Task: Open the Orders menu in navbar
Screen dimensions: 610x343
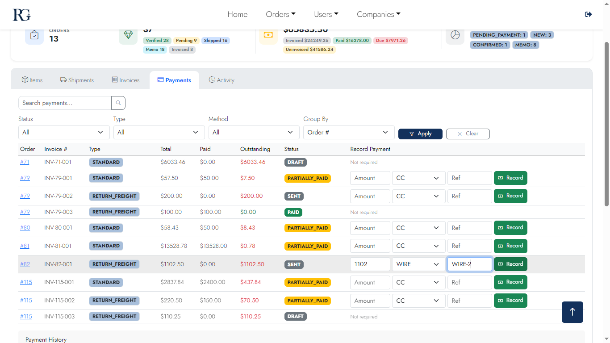Action: coord(280,14)
